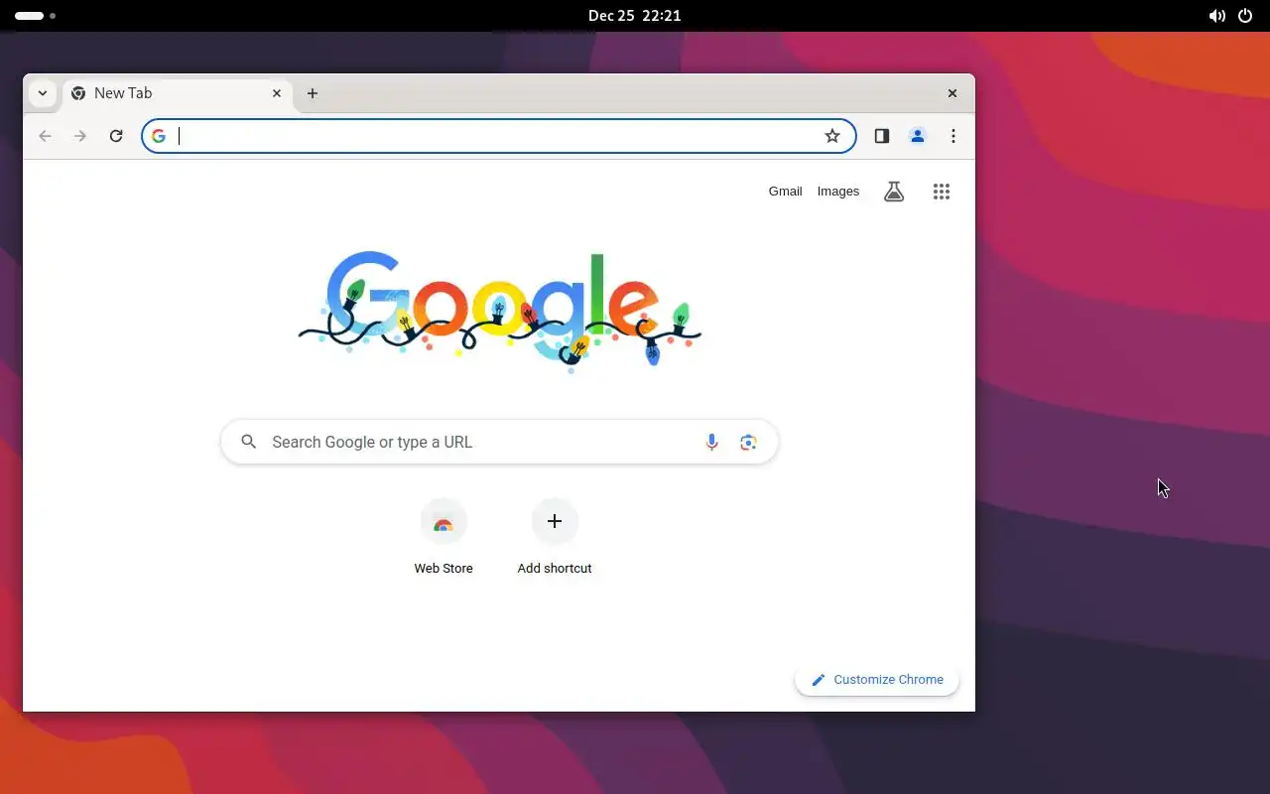
Task: Open Search Labs flask icon
Action: [894, 192]
